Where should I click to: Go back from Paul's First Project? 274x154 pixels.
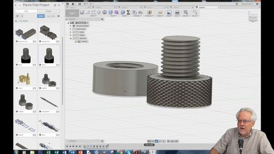pyautogui.click(x=16, y=5)
